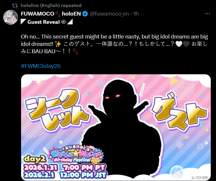Click the Wacha Wacha Birthday Festival logo
This screenshot has width=216, height=181.
coord(76,154)
